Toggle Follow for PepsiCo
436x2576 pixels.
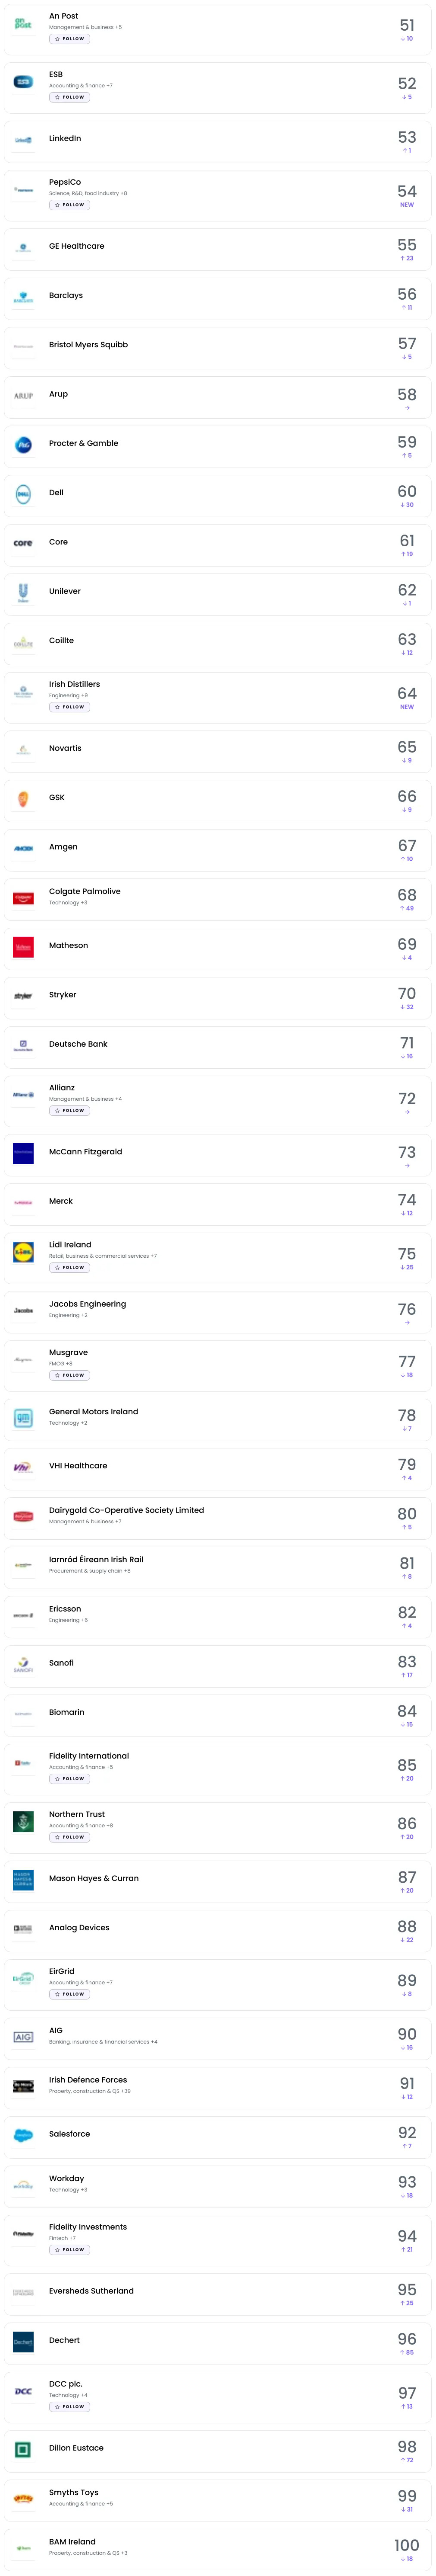coord(70,205)
